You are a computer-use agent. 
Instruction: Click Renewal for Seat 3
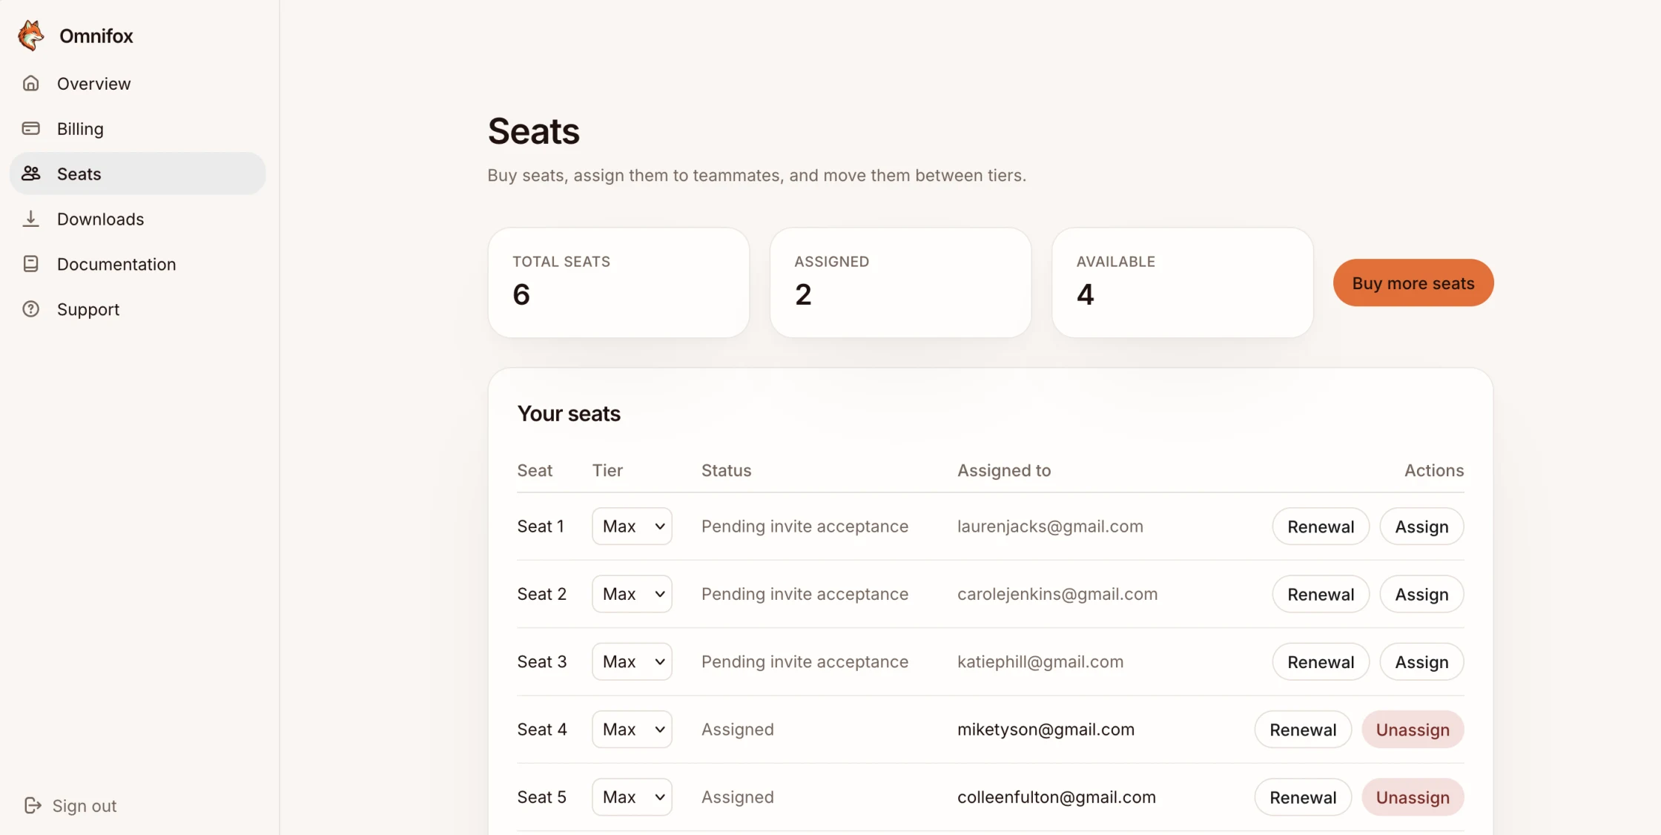click(1321, 661)
